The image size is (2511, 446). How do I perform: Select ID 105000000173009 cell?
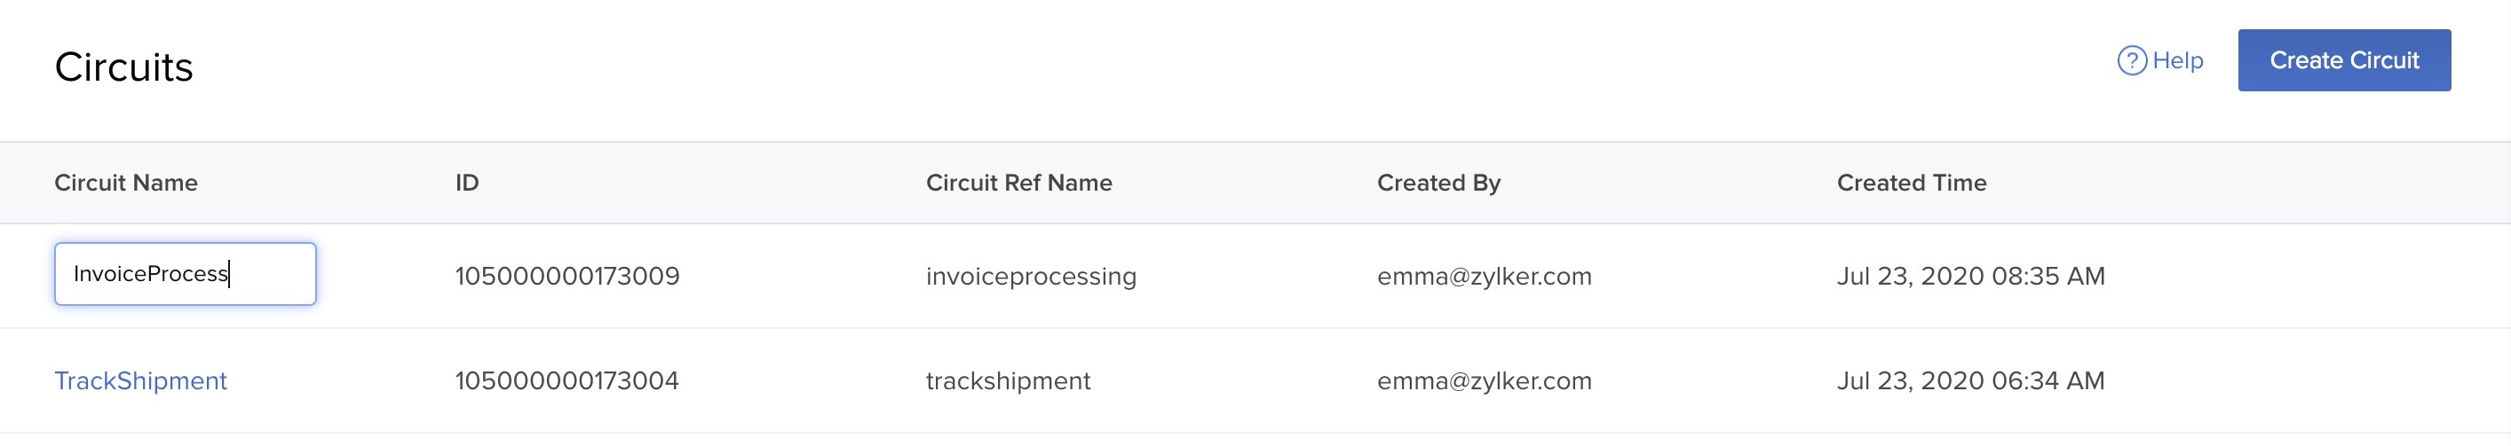point(567,277)
